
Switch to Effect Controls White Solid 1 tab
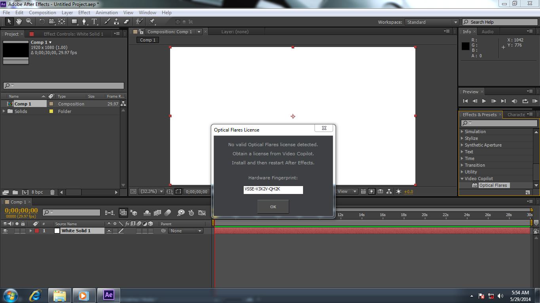pyautogui.click(x=73, y=34)
